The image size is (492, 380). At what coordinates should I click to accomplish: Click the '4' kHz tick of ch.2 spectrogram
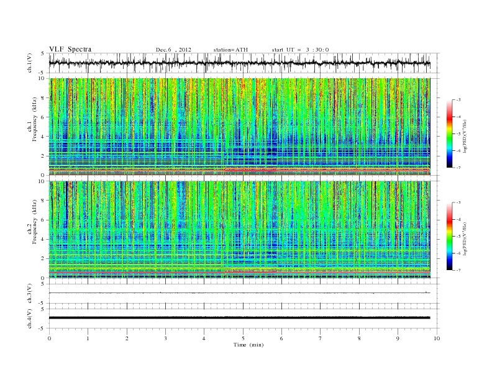coord(43,240)
